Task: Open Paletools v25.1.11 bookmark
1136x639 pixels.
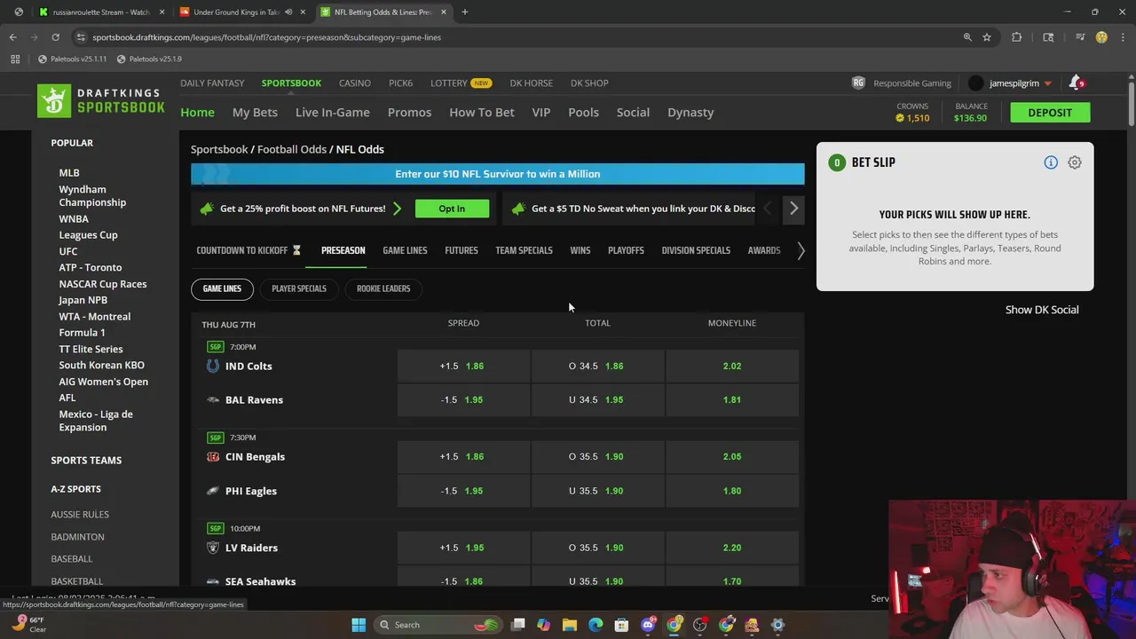Action: pyautogui.click(x=72, y=59)
